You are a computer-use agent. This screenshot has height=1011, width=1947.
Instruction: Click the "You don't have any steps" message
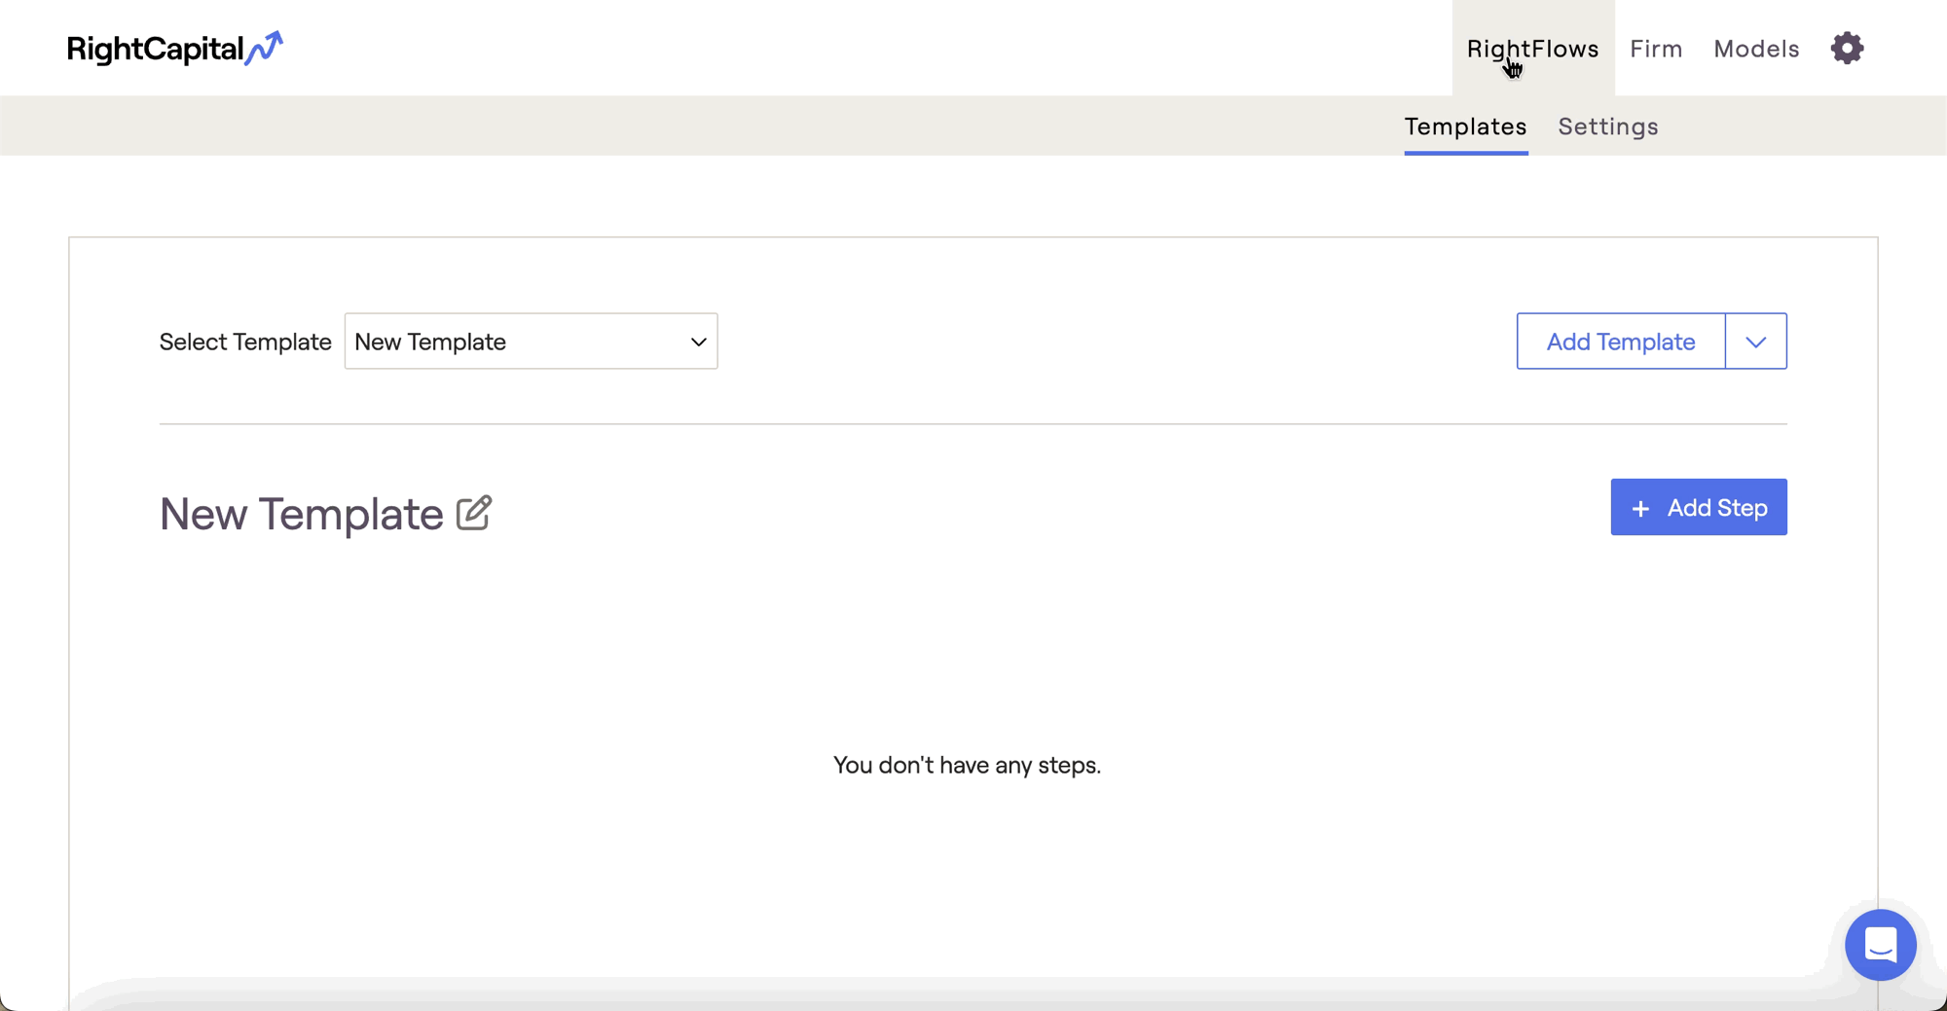pyautogui.click(x=967, y=765)
